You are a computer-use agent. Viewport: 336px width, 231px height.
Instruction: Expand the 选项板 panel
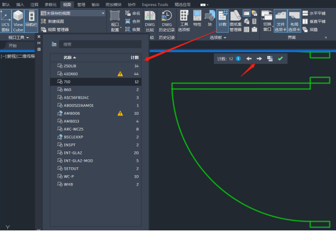pos(218,38)
